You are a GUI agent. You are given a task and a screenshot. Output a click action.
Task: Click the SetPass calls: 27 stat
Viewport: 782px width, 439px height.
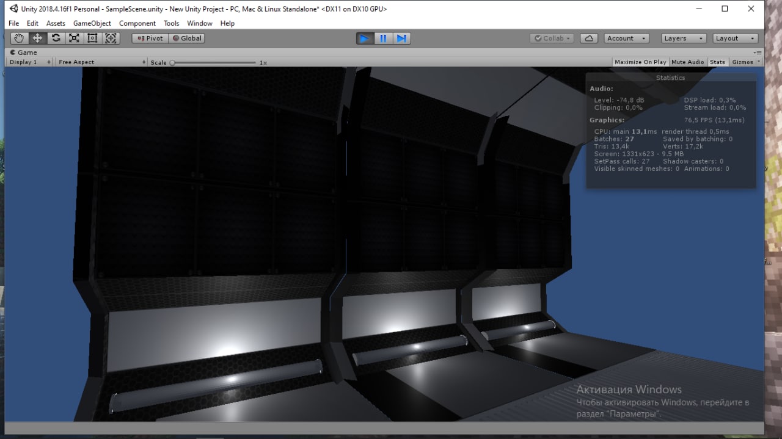coord(622,161)
